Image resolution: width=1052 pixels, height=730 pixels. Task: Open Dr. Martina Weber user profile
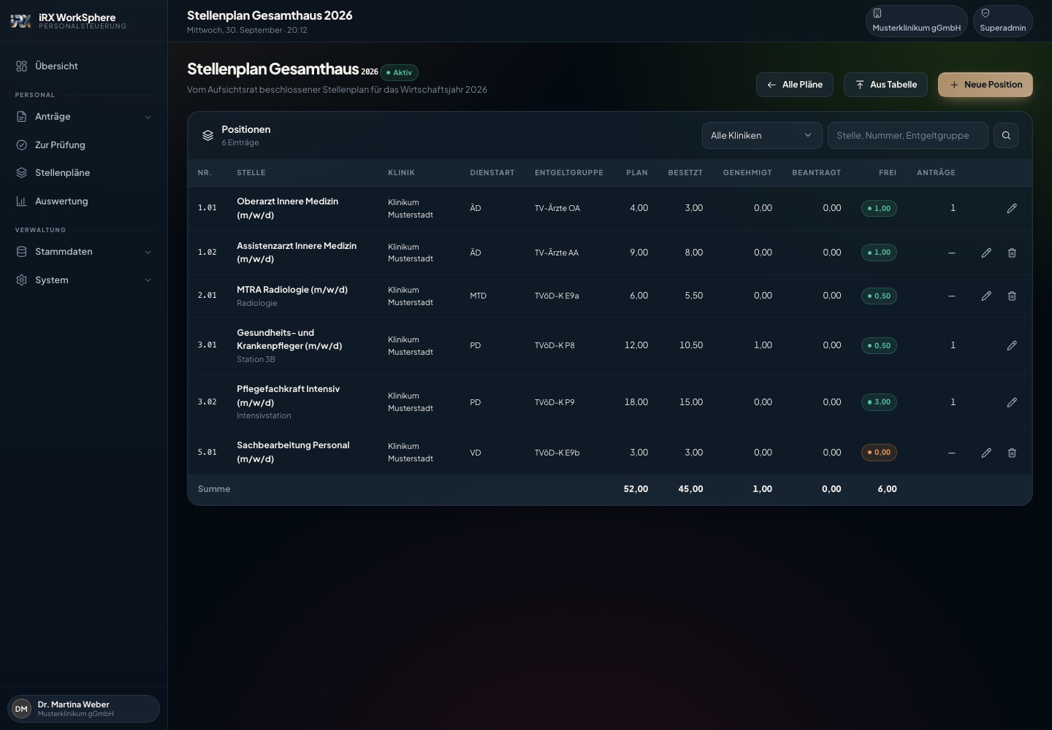(83, 709)
